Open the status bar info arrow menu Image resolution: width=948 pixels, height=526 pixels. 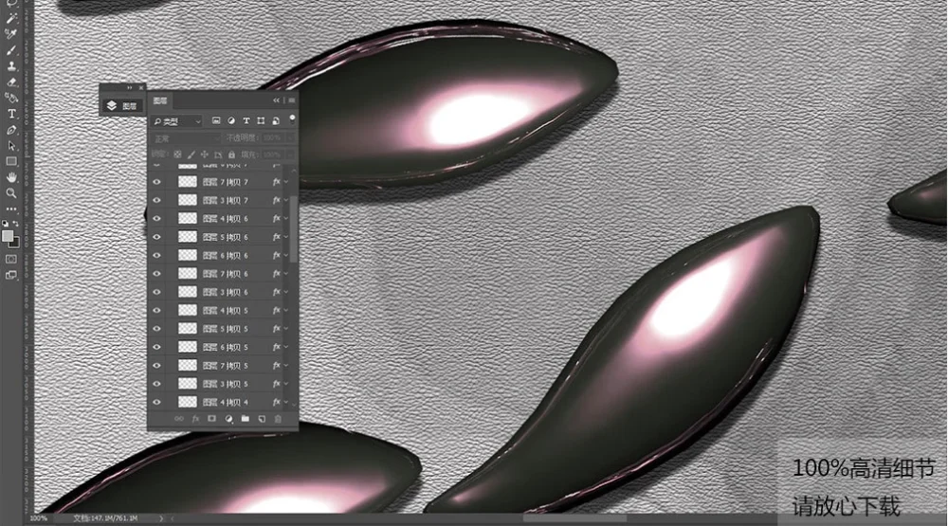point(161,518)
